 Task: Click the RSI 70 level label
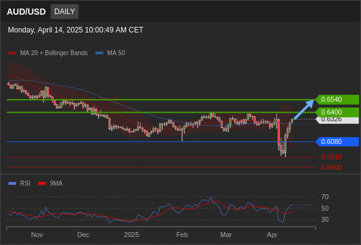coord(325,197)
